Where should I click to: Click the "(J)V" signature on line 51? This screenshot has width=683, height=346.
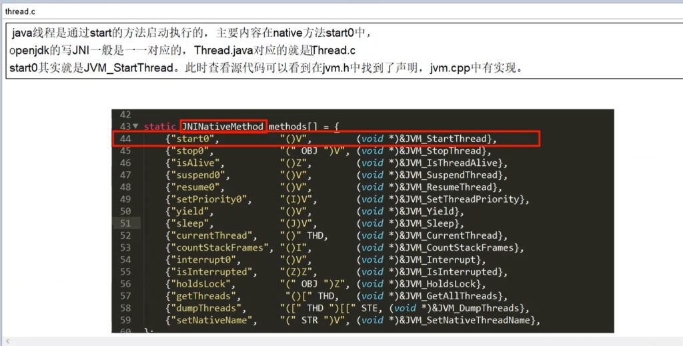click(296, 224)
